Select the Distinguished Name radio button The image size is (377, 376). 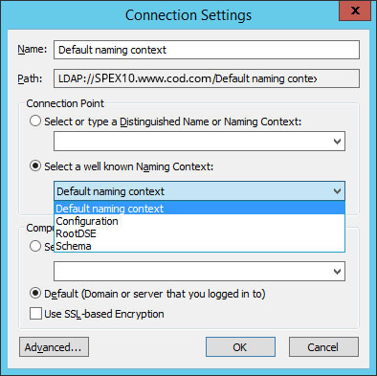click(x=35, y=122)
